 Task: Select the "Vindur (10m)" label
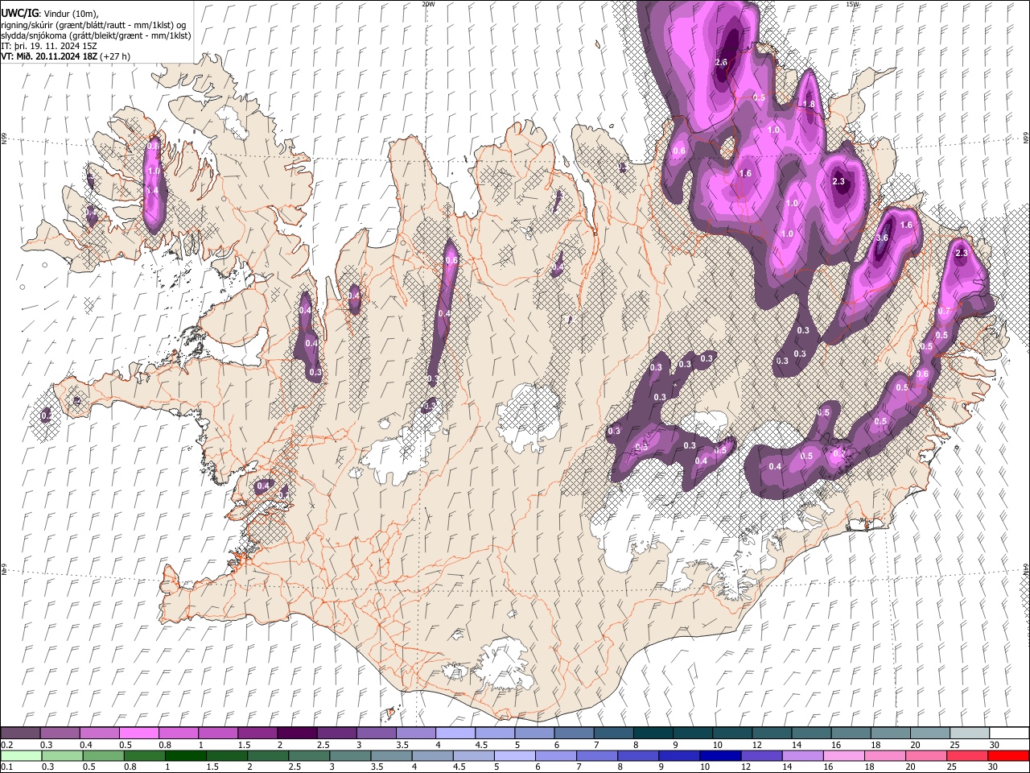(x=69, y=14)
